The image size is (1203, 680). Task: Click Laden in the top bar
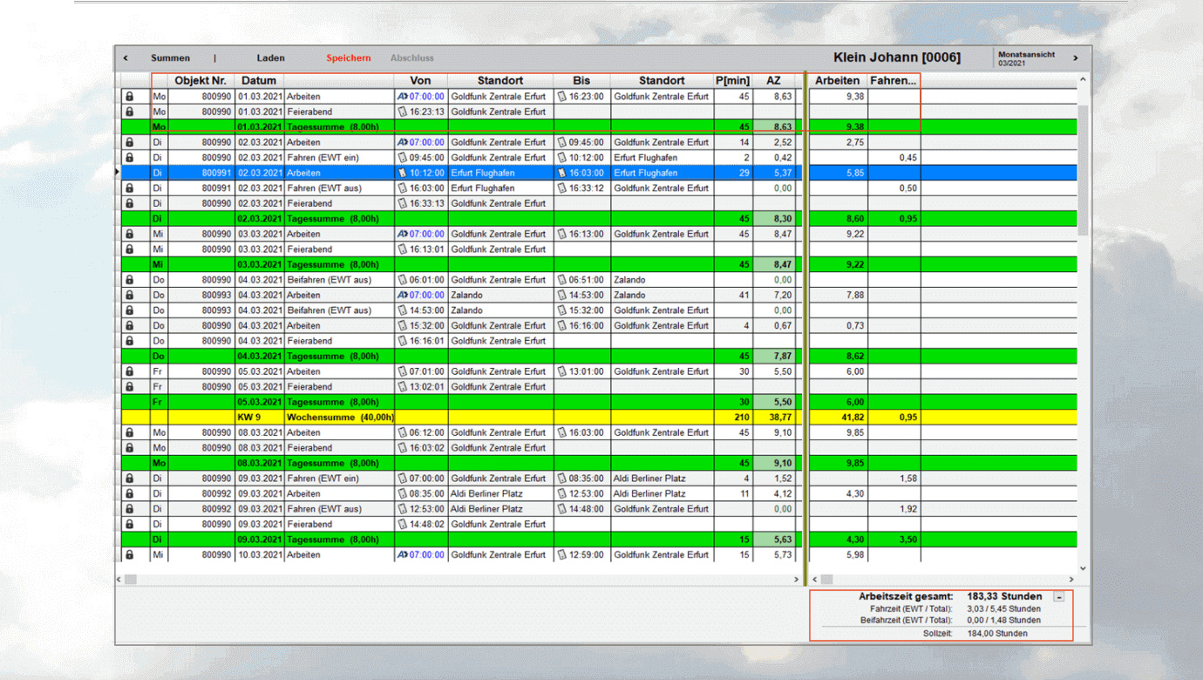point(270,58)
